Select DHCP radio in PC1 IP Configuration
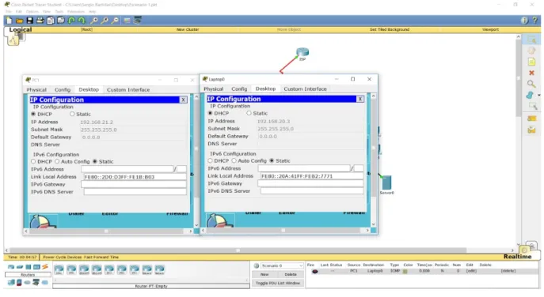The width and height of the screenshot is (544, 297). pyautogui.click(x=33, y=114)
